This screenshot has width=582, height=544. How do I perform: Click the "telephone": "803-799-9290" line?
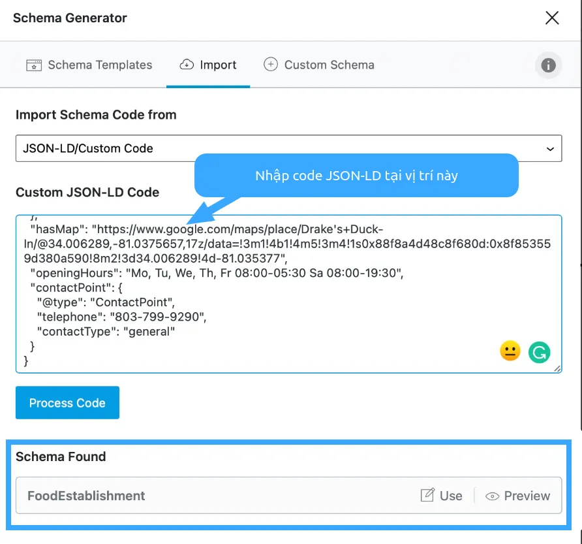[122, 317]
